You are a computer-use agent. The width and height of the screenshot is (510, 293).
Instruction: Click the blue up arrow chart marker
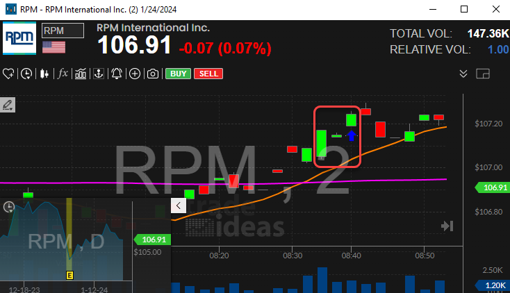click(352, 135)
